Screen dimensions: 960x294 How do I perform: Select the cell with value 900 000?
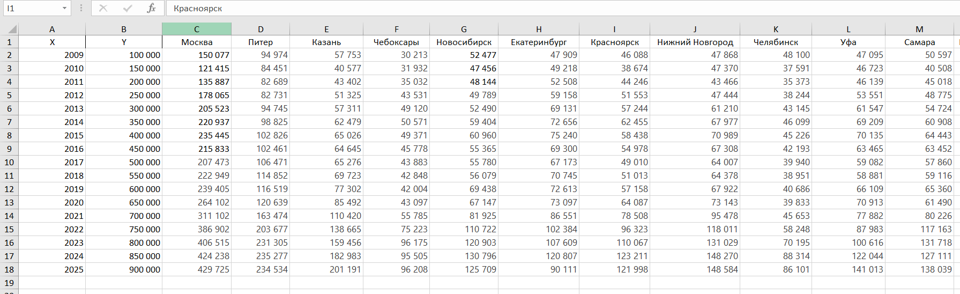pyautogui.click(x=124, y=269)
